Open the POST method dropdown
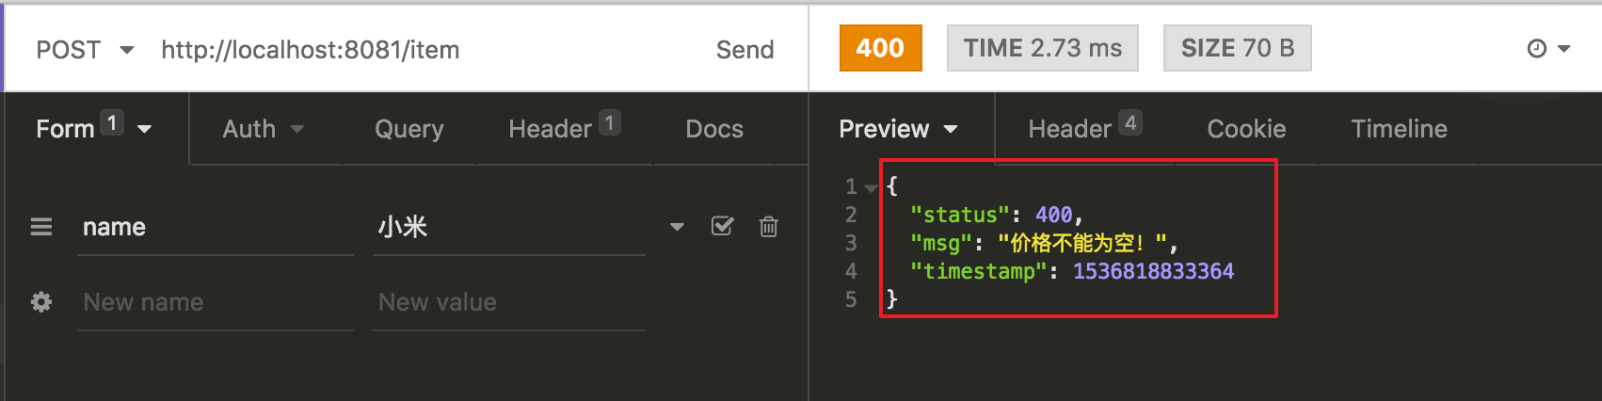This screenshot has height=401, width=1602. (85, 50)
